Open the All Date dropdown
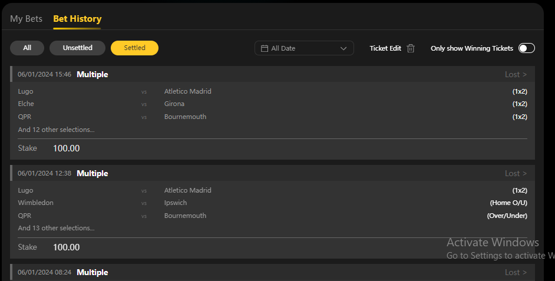Viewport: 555px width, 281px height. (x=304, y=48)
